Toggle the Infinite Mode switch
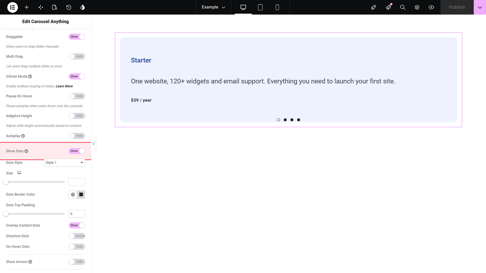Viewport: 486px width, 273px height. click(x=77, y=76)
